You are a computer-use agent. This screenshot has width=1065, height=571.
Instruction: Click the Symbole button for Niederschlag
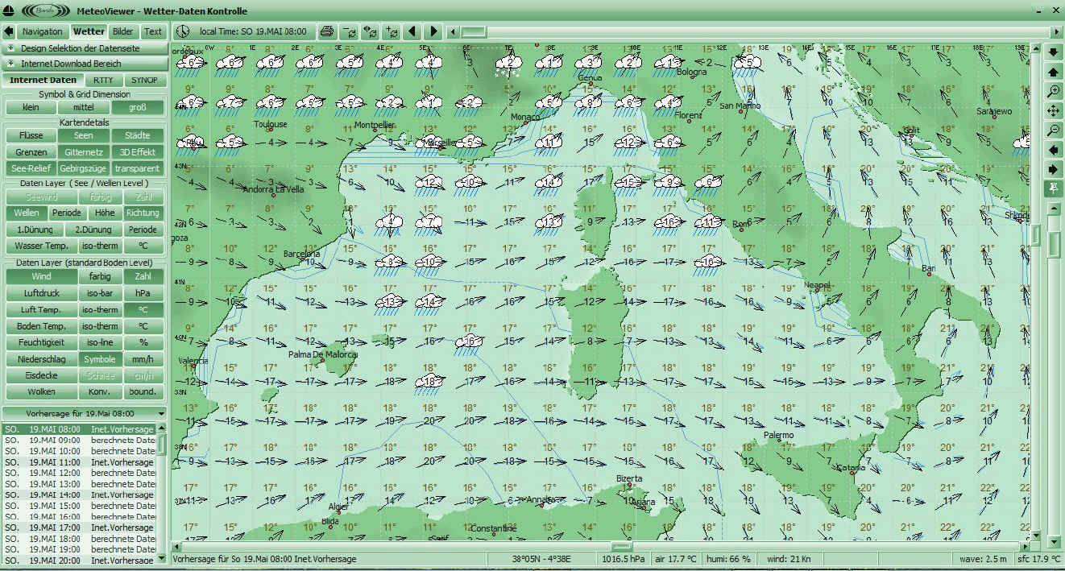click(100, 359)
